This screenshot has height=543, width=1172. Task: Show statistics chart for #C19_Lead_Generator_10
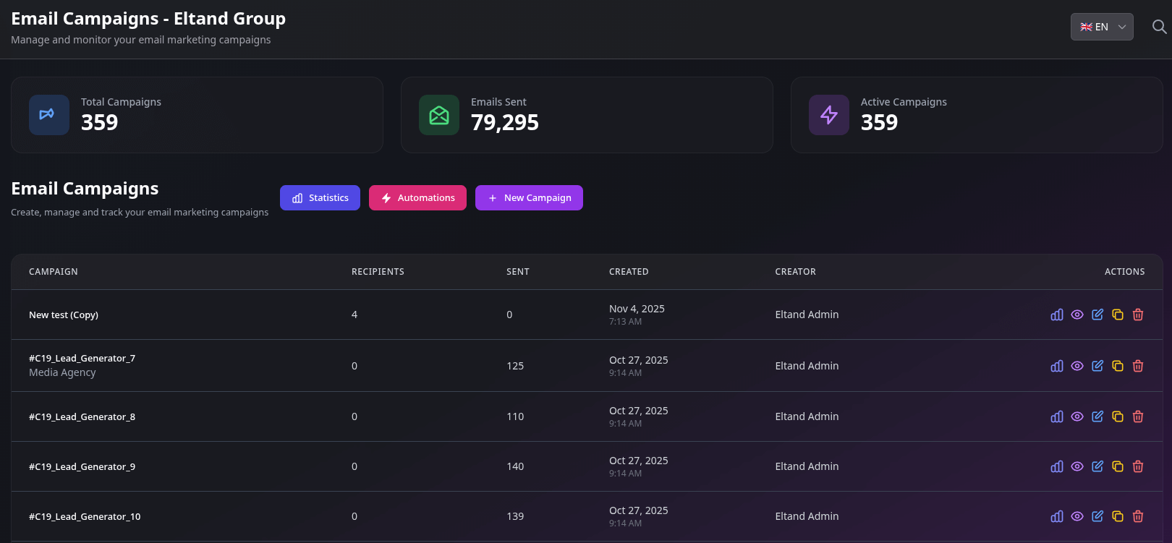[x=1057, y=516]
